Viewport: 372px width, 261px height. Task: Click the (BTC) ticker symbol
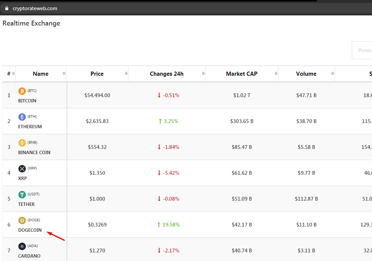tap(32, 91)
